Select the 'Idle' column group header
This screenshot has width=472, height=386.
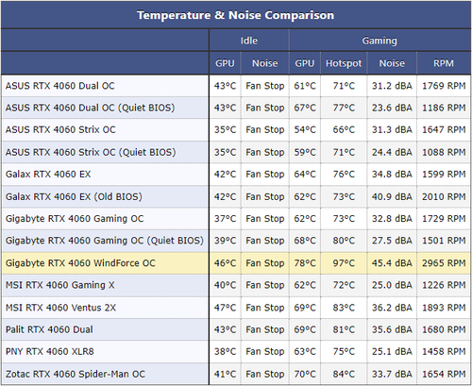point(249,41)
